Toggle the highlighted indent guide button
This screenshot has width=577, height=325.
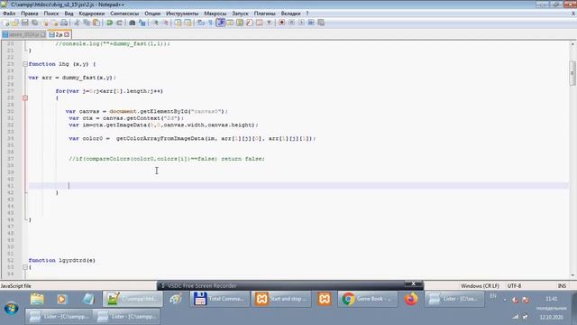[220, 23]
